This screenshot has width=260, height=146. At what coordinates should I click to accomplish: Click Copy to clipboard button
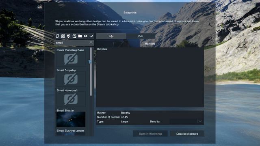click(187, 133)
